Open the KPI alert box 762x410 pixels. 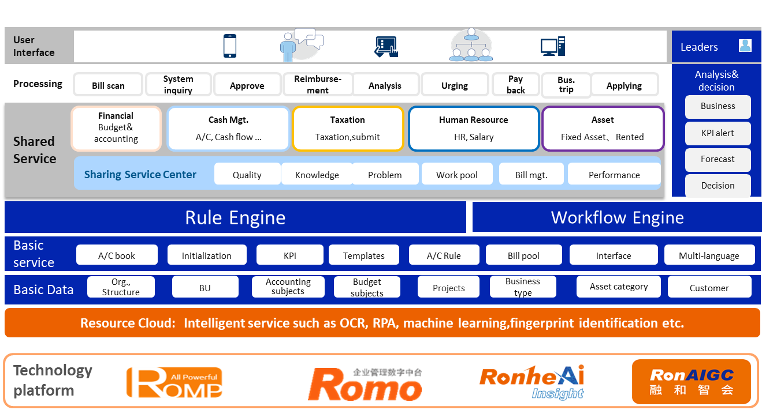(x=718, y=133)
